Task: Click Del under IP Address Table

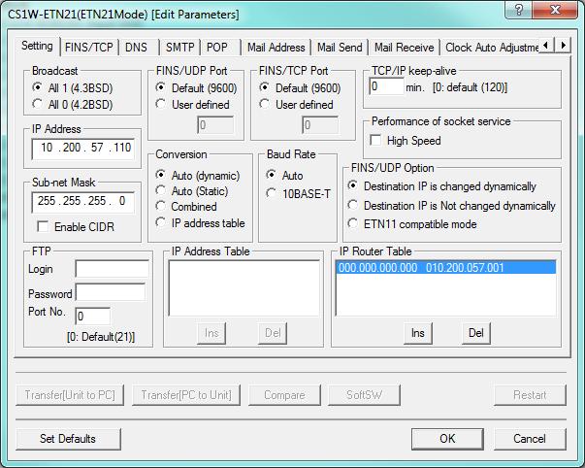Action: pyautogui.click(x=273, y=333)
